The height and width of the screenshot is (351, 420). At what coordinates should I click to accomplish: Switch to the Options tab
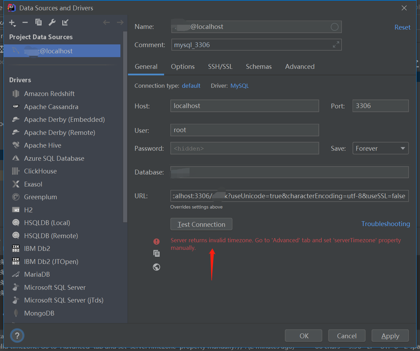coord(183,67)
